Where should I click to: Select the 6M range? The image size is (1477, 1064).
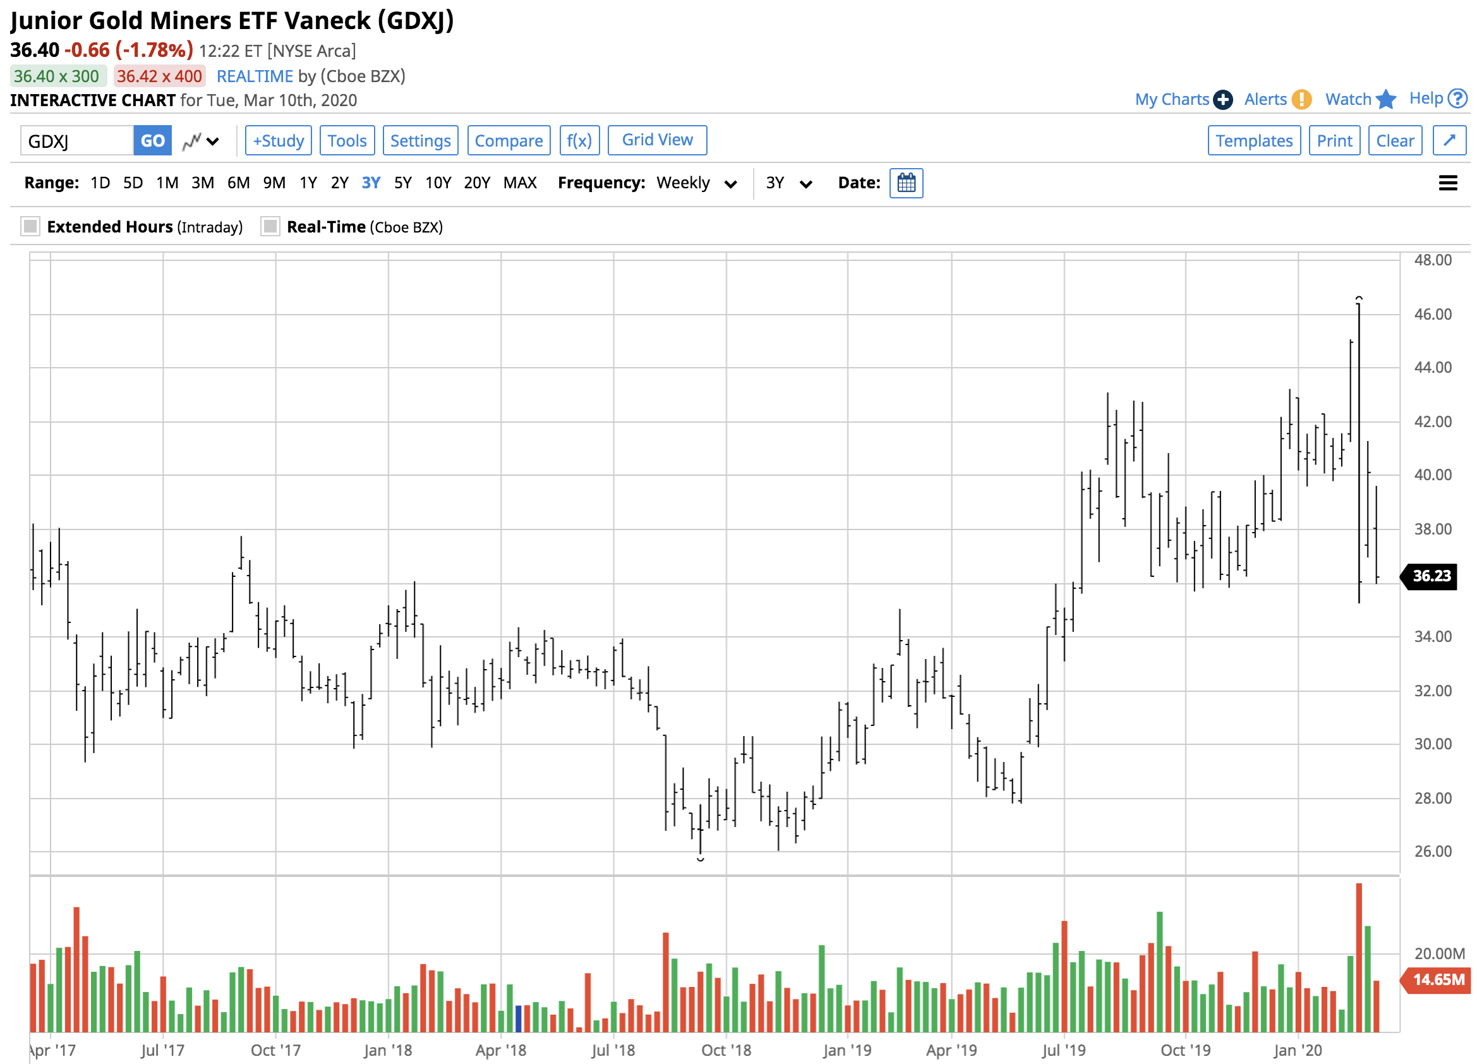[238, 183]
